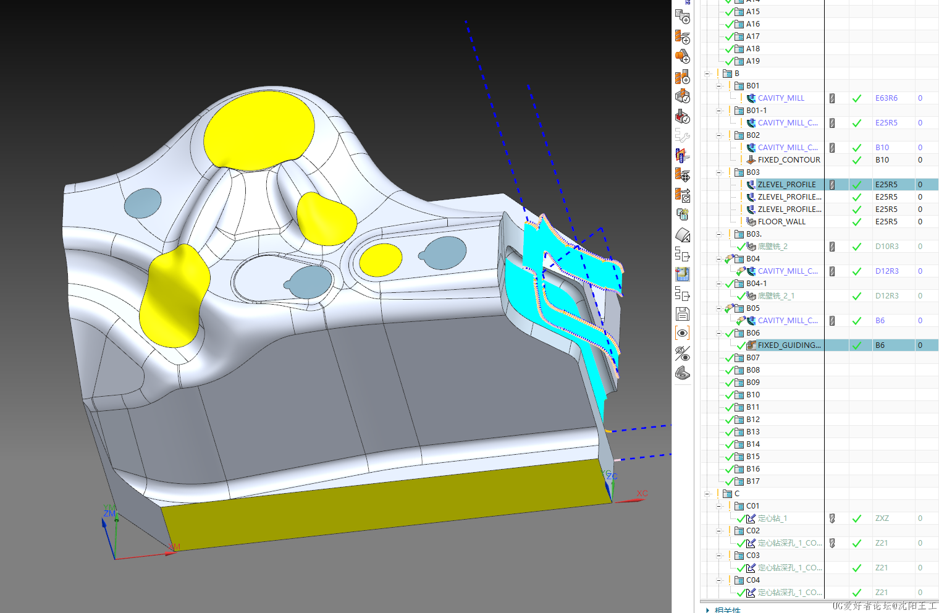The width and height of the screenshot is (939, 613).
Task: Expand the 相关性 section at bottom
Action: (x=707, y=610)
